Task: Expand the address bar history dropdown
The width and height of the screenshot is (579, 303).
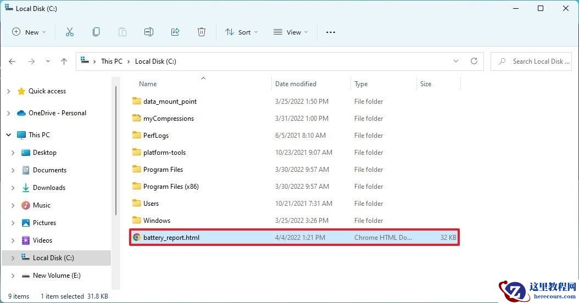Action: click(455, 61)
